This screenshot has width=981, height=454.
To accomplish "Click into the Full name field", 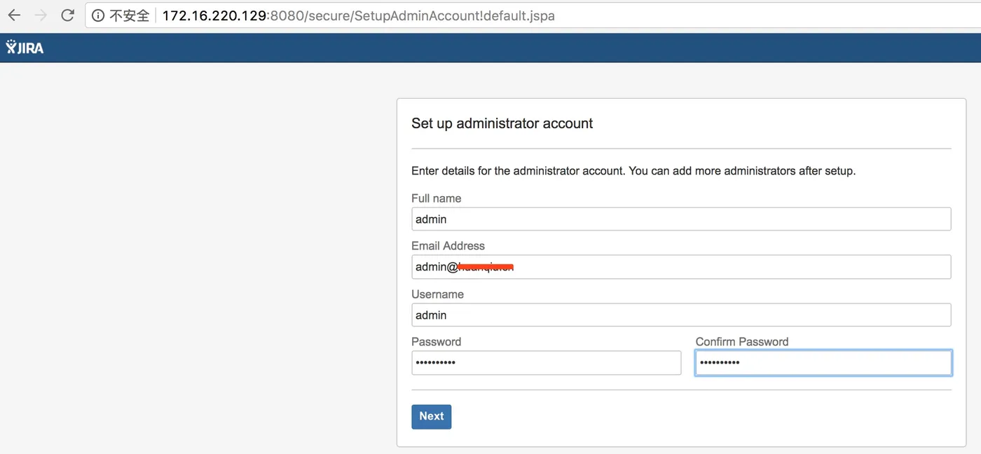I will pyautogui.click(x=680, y=219).
